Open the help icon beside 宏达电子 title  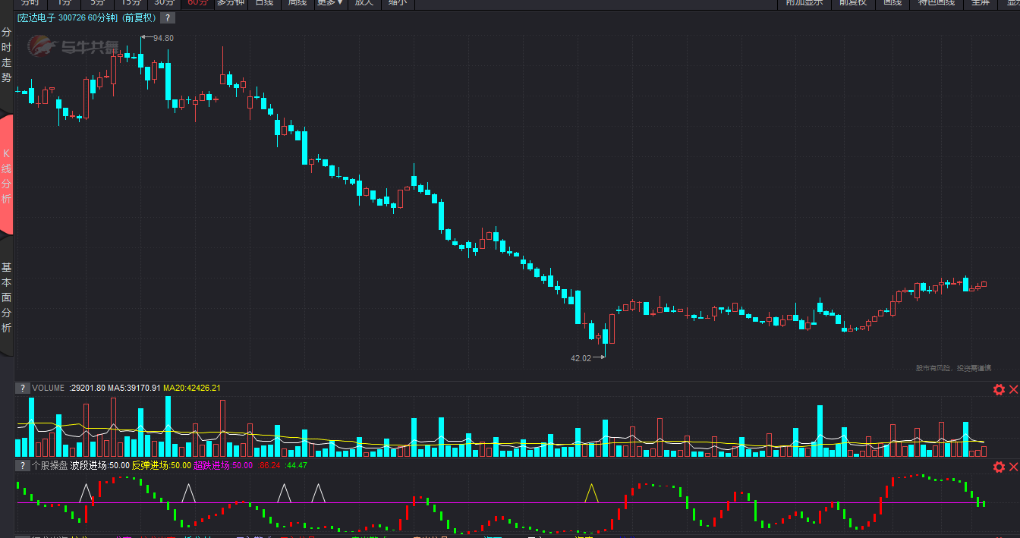tap(168, 17)
